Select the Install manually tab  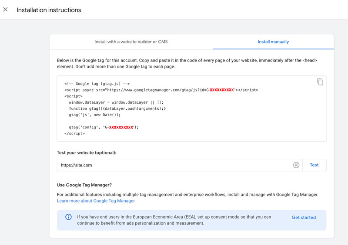tap(273, 42)
